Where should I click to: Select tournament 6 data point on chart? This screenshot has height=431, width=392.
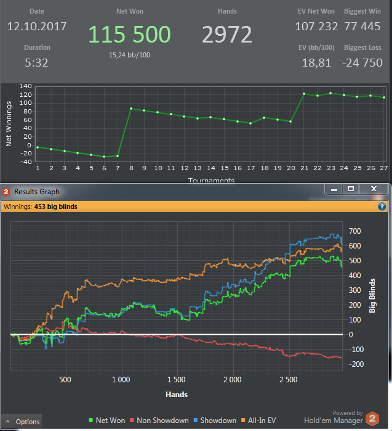104,157
